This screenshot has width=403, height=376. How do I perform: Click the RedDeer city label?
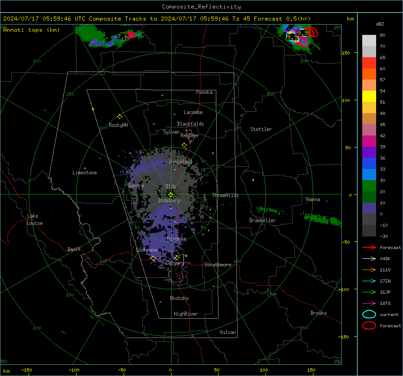190,135
